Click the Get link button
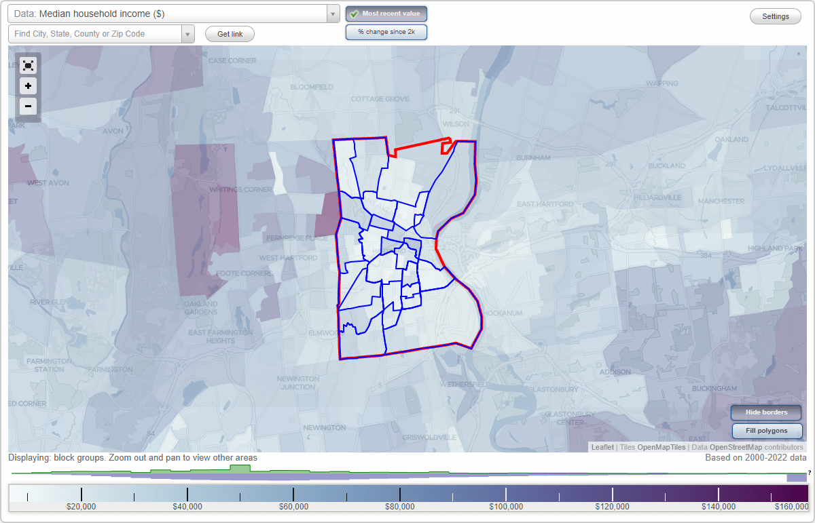The image size is (815, 523). coord(229,33)
